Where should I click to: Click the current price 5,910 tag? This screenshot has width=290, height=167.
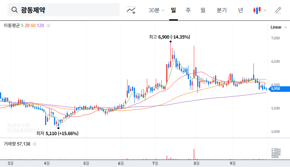click(x=279, y=89)
